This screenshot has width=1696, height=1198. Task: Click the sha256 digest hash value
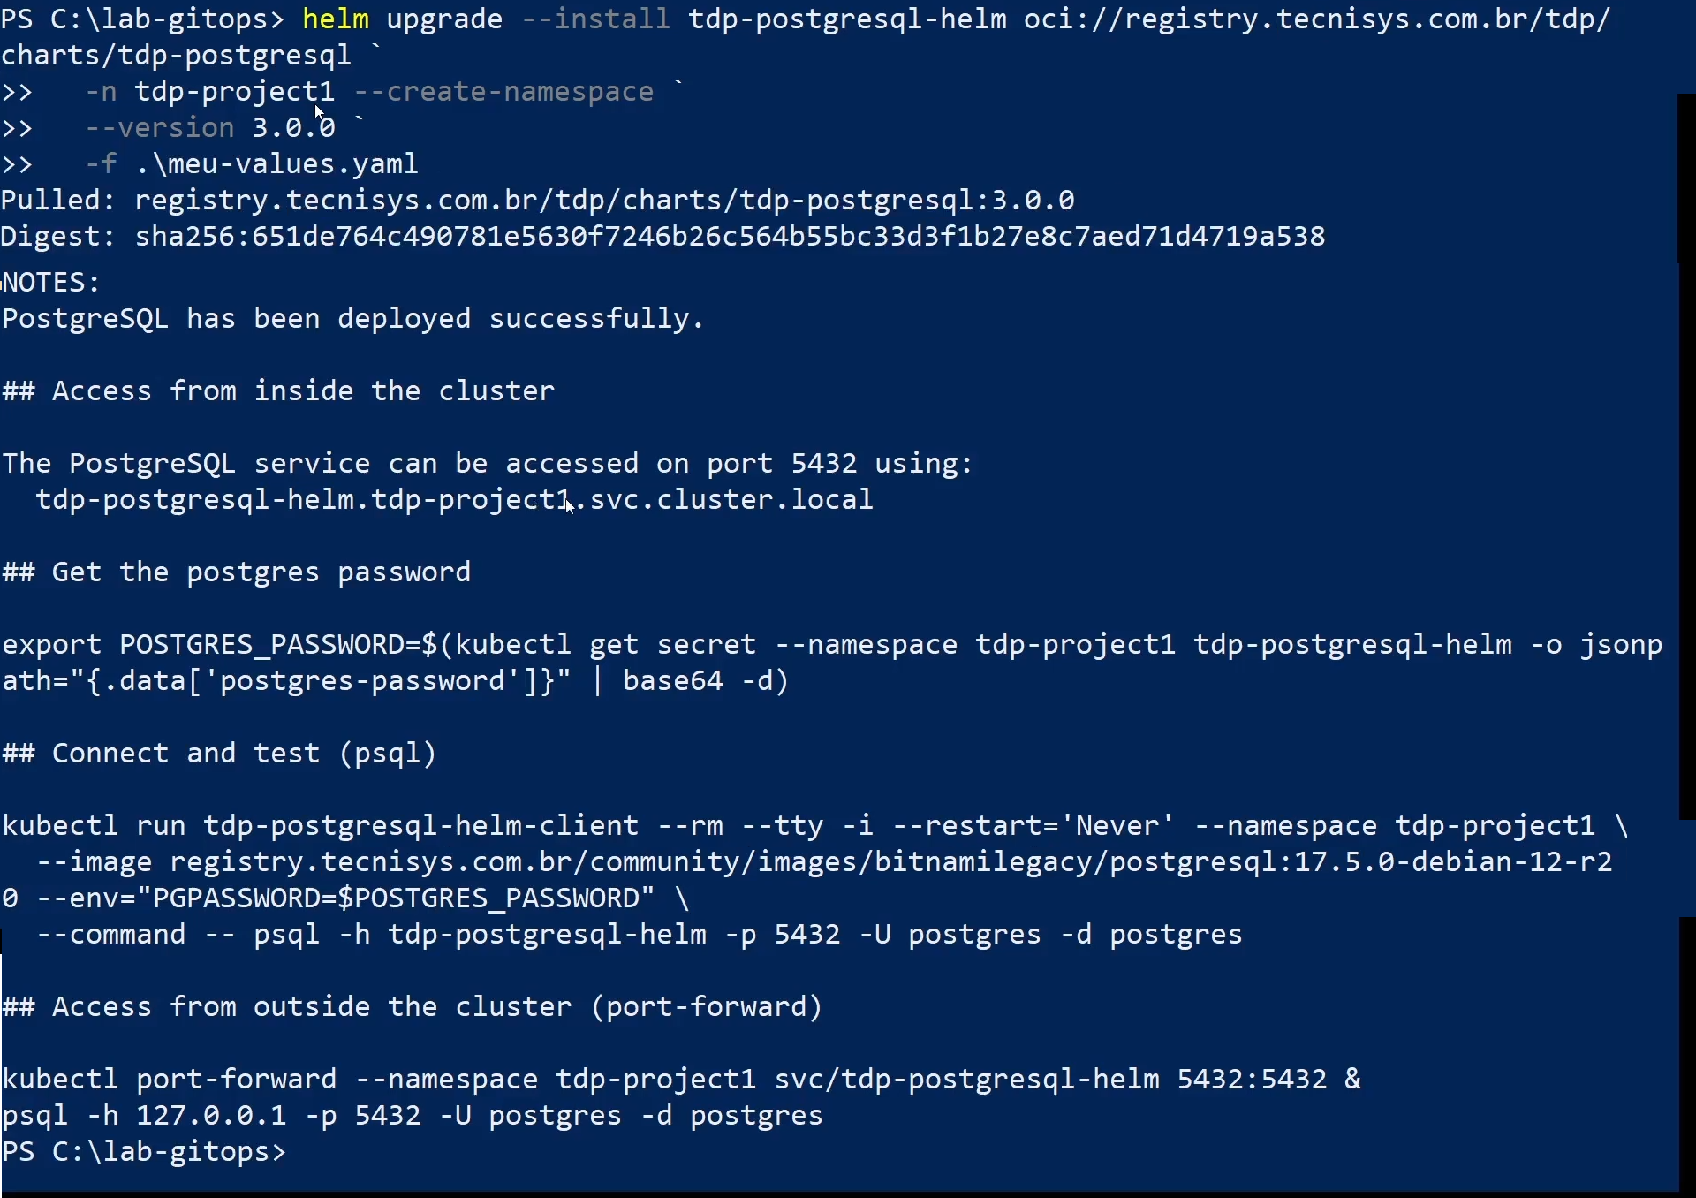(x=730, y=237)
